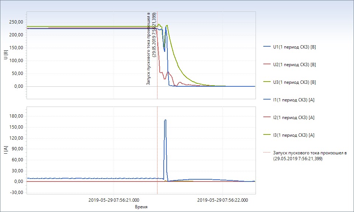
Task: Select the U3(1 период СКЗ) [B] legend label
Action: [294, 82]
